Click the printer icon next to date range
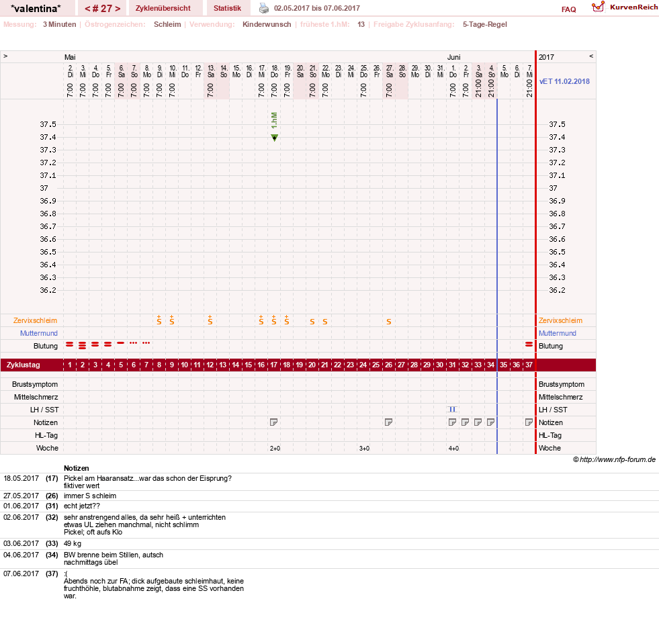This screenshot has height=642, width=659. (x=264, y=8)
